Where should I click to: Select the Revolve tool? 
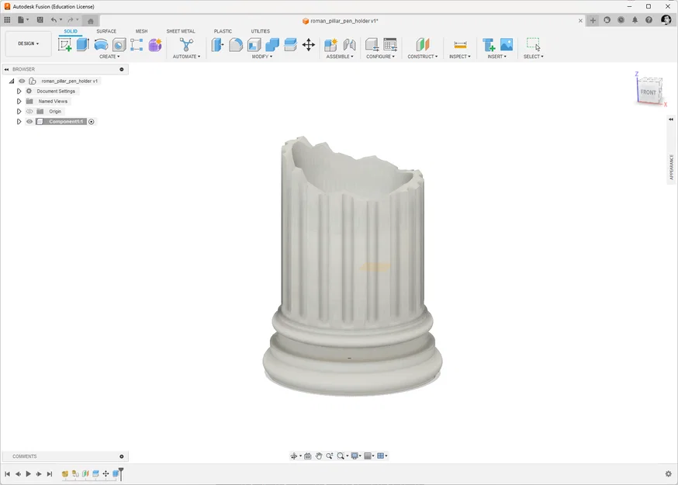[x=101, y=44]
